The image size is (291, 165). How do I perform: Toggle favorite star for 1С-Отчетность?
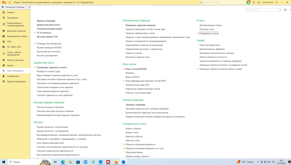(35, 33)
